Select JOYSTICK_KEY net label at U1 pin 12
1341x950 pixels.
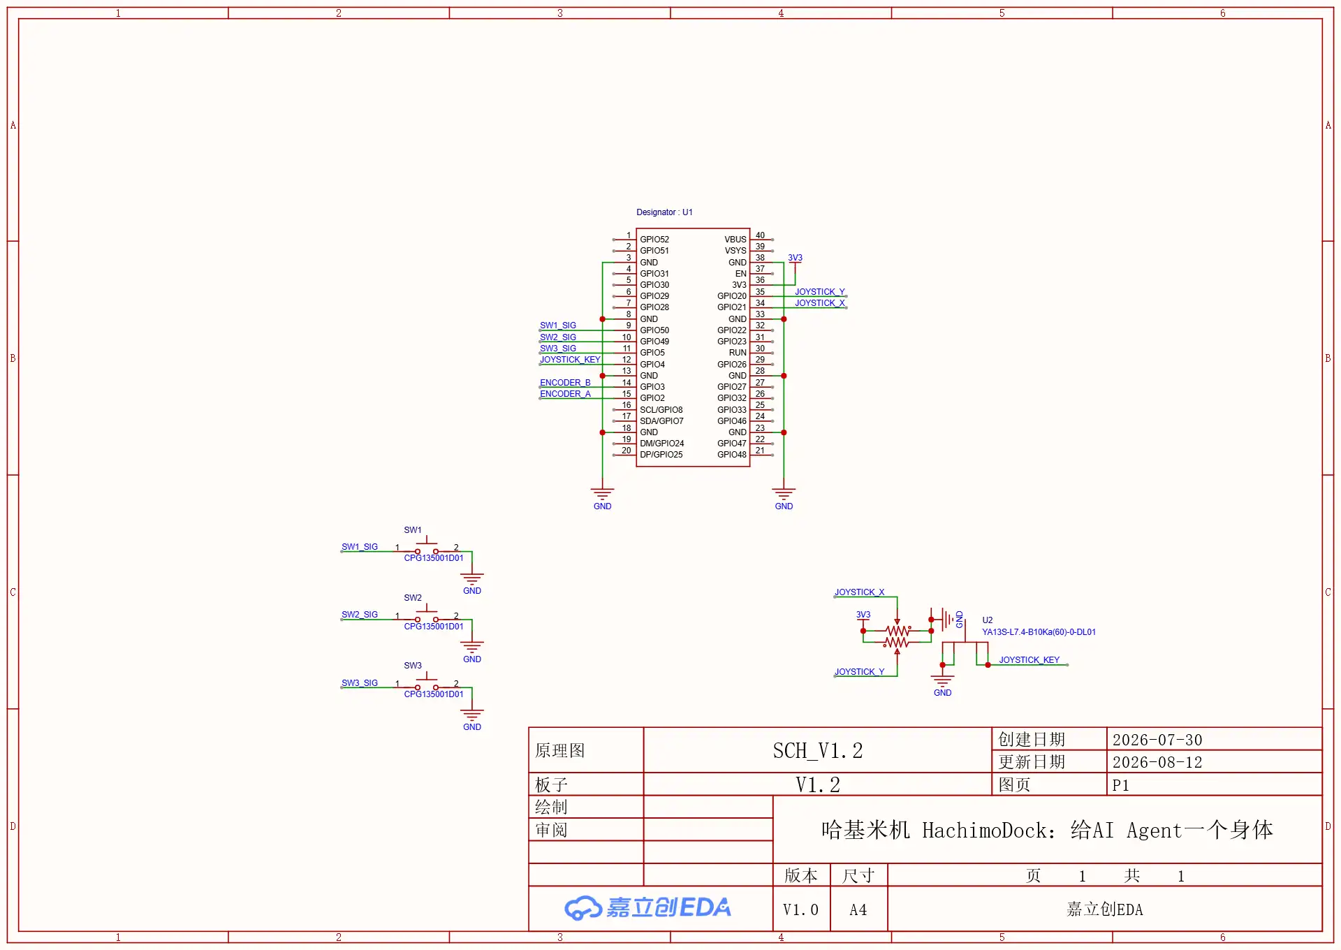point(570,360)
